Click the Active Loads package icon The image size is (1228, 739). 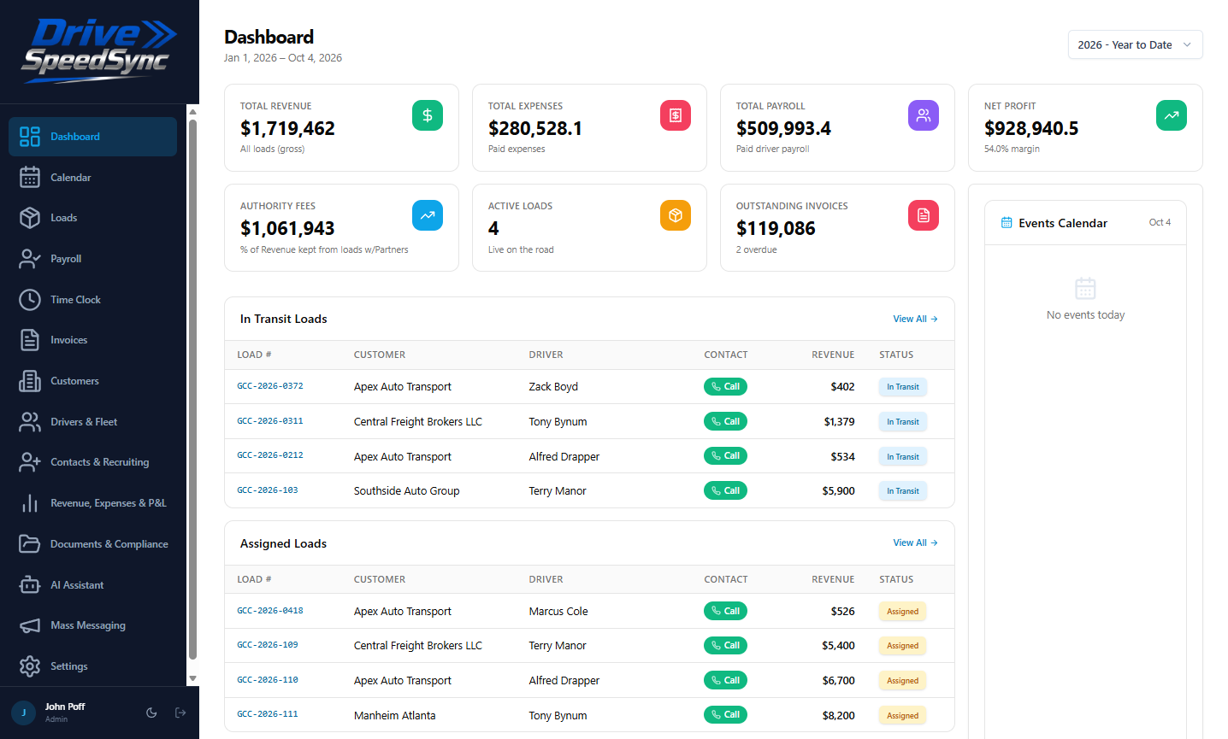(676, 215)
